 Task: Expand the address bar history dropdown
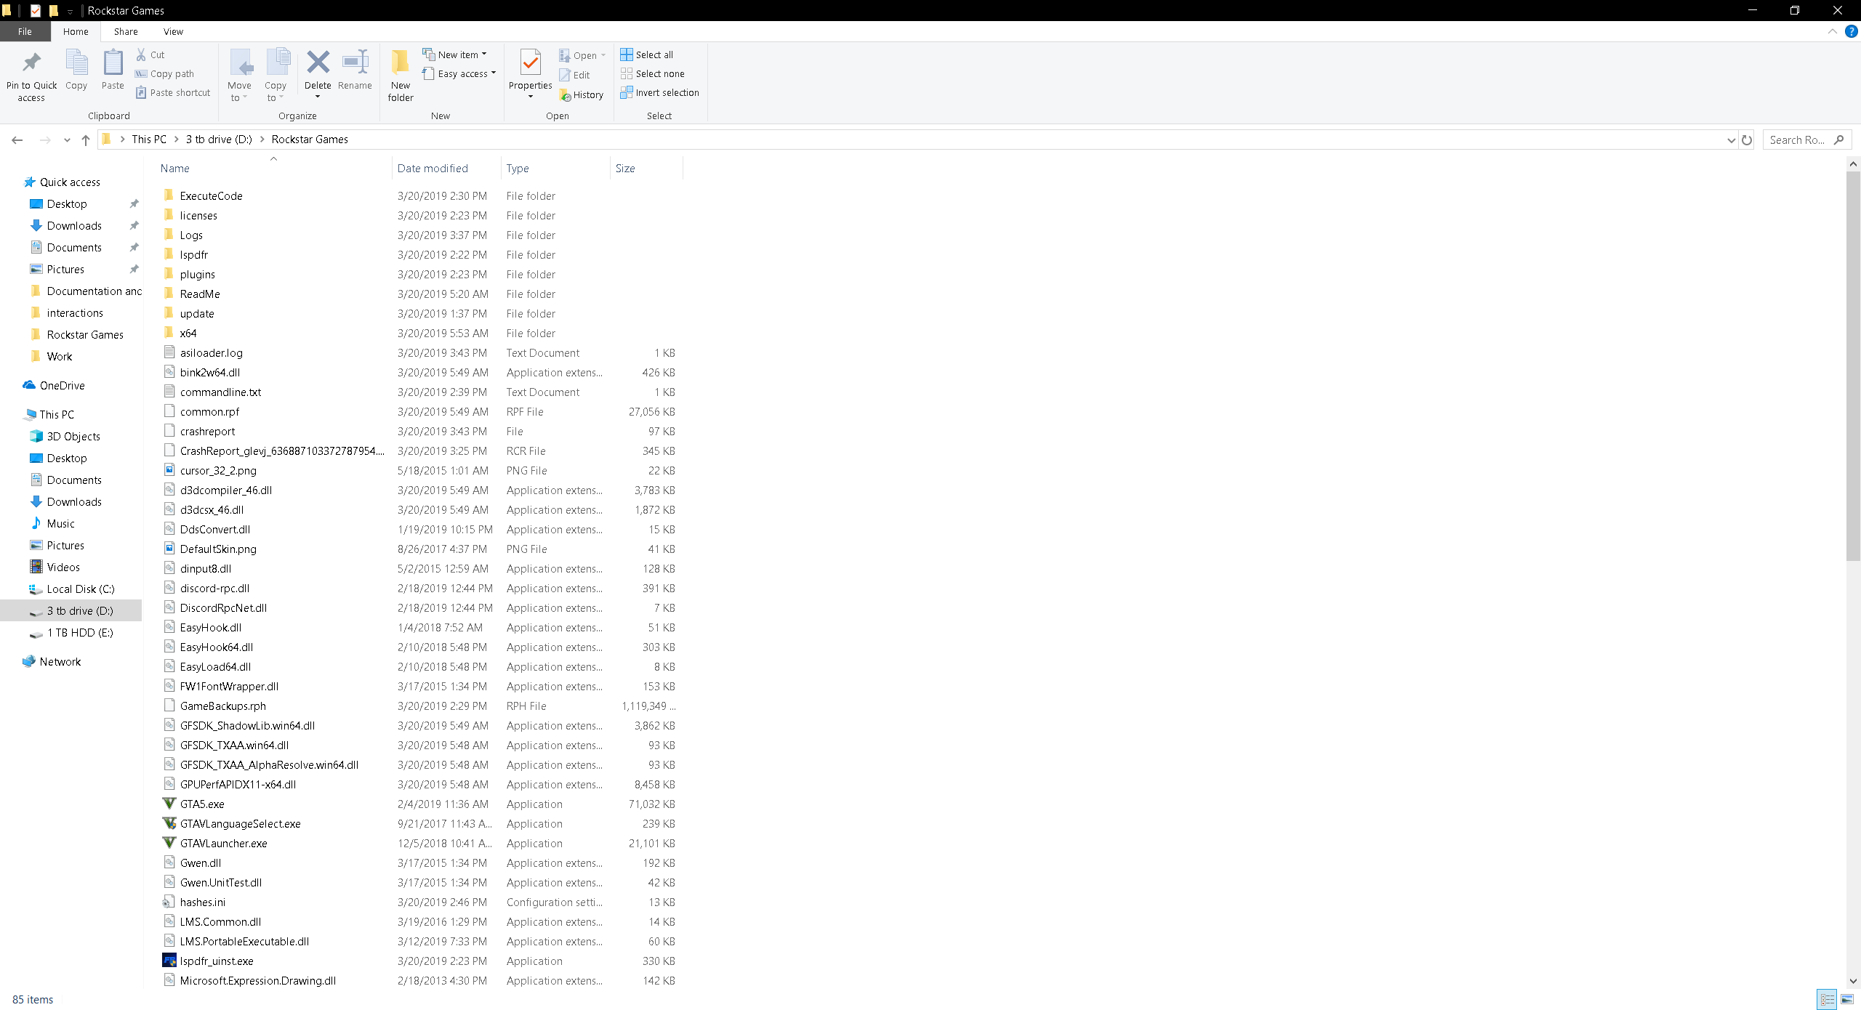[x=1731, y=140]
